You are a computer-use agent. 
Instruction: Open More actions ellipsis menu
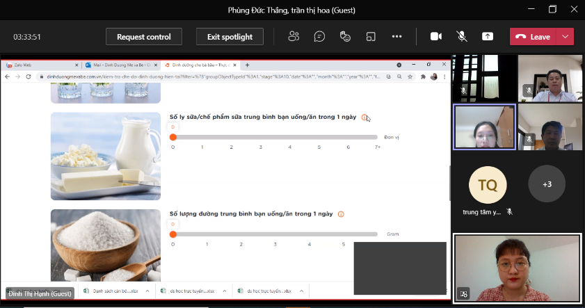click(397, 36)
